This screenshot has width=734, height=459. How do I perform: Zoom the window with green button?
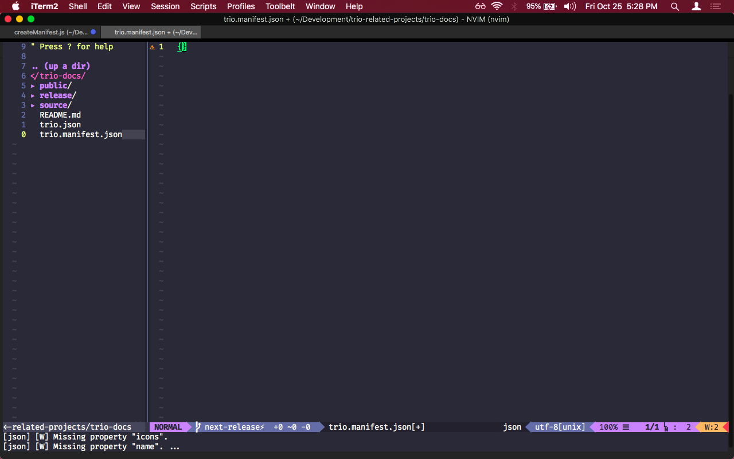click(x=30, y=19)
